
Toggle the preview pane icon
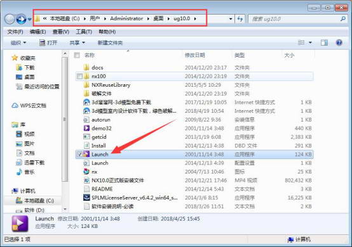pos(324,42)
